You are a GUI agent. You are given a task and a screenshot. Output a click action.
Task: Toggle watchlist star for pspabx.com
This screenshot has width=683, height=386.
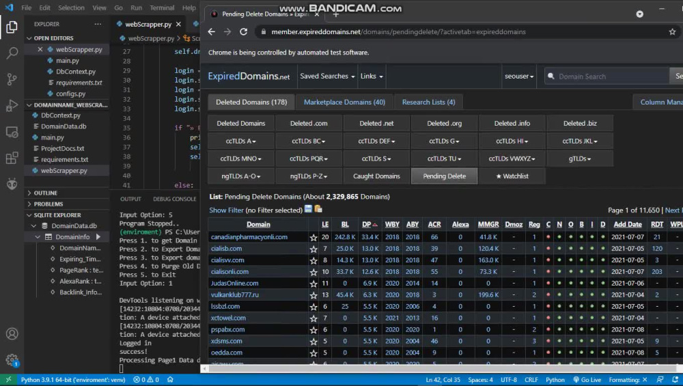tap(313, 330)
